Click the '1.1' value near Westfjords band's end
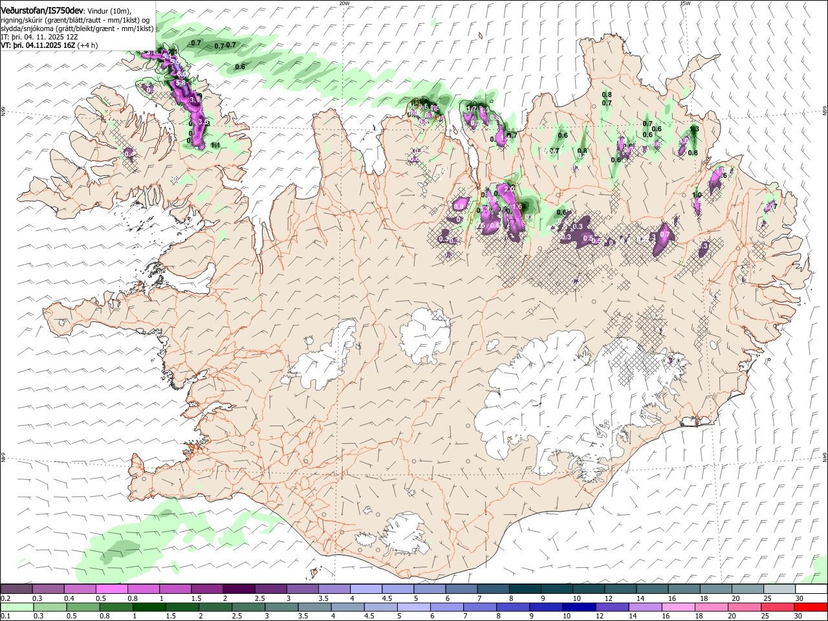This screenshot has height=621, width=828. click(216, 145)
